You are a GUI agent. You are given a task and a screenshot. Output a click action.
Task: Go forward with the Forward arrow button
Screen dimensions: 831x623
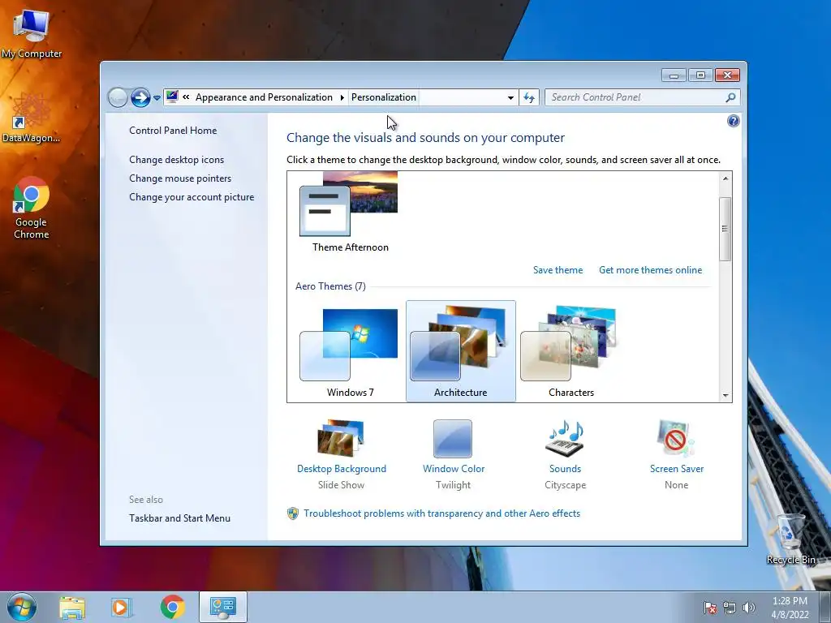coord(140,97)
